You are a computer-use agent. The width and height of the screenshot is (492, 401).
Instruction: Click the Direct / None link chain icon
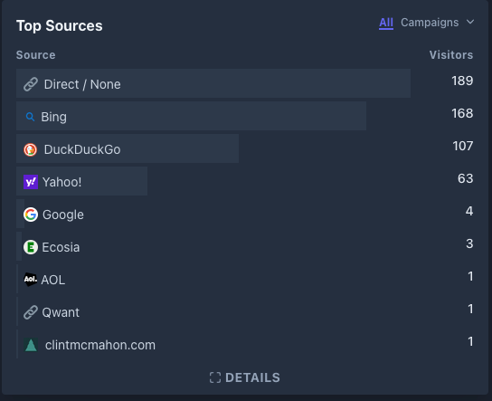(x=31, y=84)
